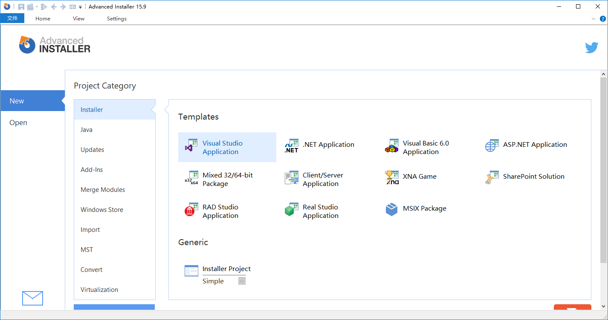
Task: Expand the ribbon with the chevron arrow
Action: pyautogui.click(x=594, y=19)
